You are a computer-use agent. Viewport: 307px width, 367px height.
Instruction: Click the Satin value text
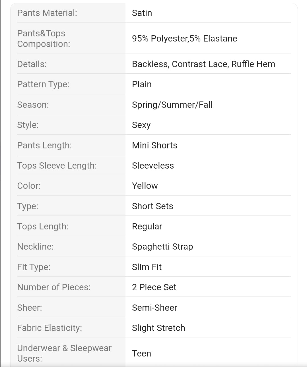(142, 13)
